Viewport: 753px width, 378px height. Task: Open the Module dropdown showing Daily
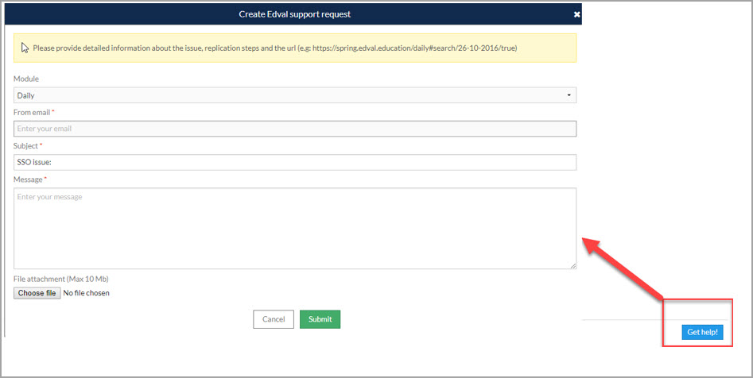point(295,95)
